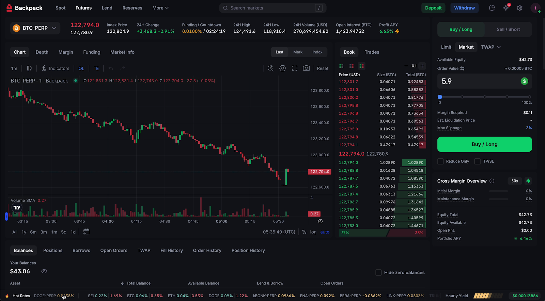Check Hide zero balances
Viewport: 545px width, 301px height.
[378, 272]
